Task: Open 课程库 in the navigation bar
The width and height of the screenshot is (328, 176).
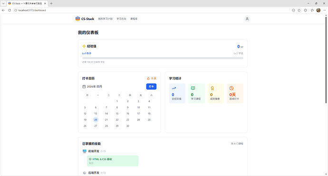Action: (134, 19)
